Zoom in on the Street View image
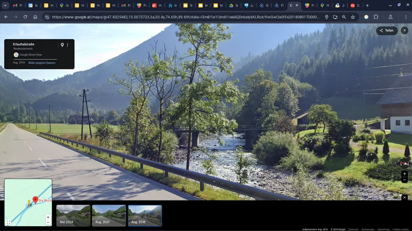This screenshot has height=231, width=412. coord(404,174)
